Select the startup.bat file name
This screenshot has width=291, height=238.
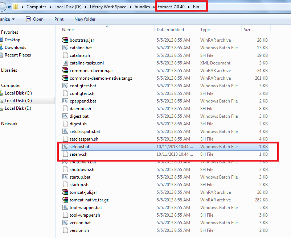[80, 177]
